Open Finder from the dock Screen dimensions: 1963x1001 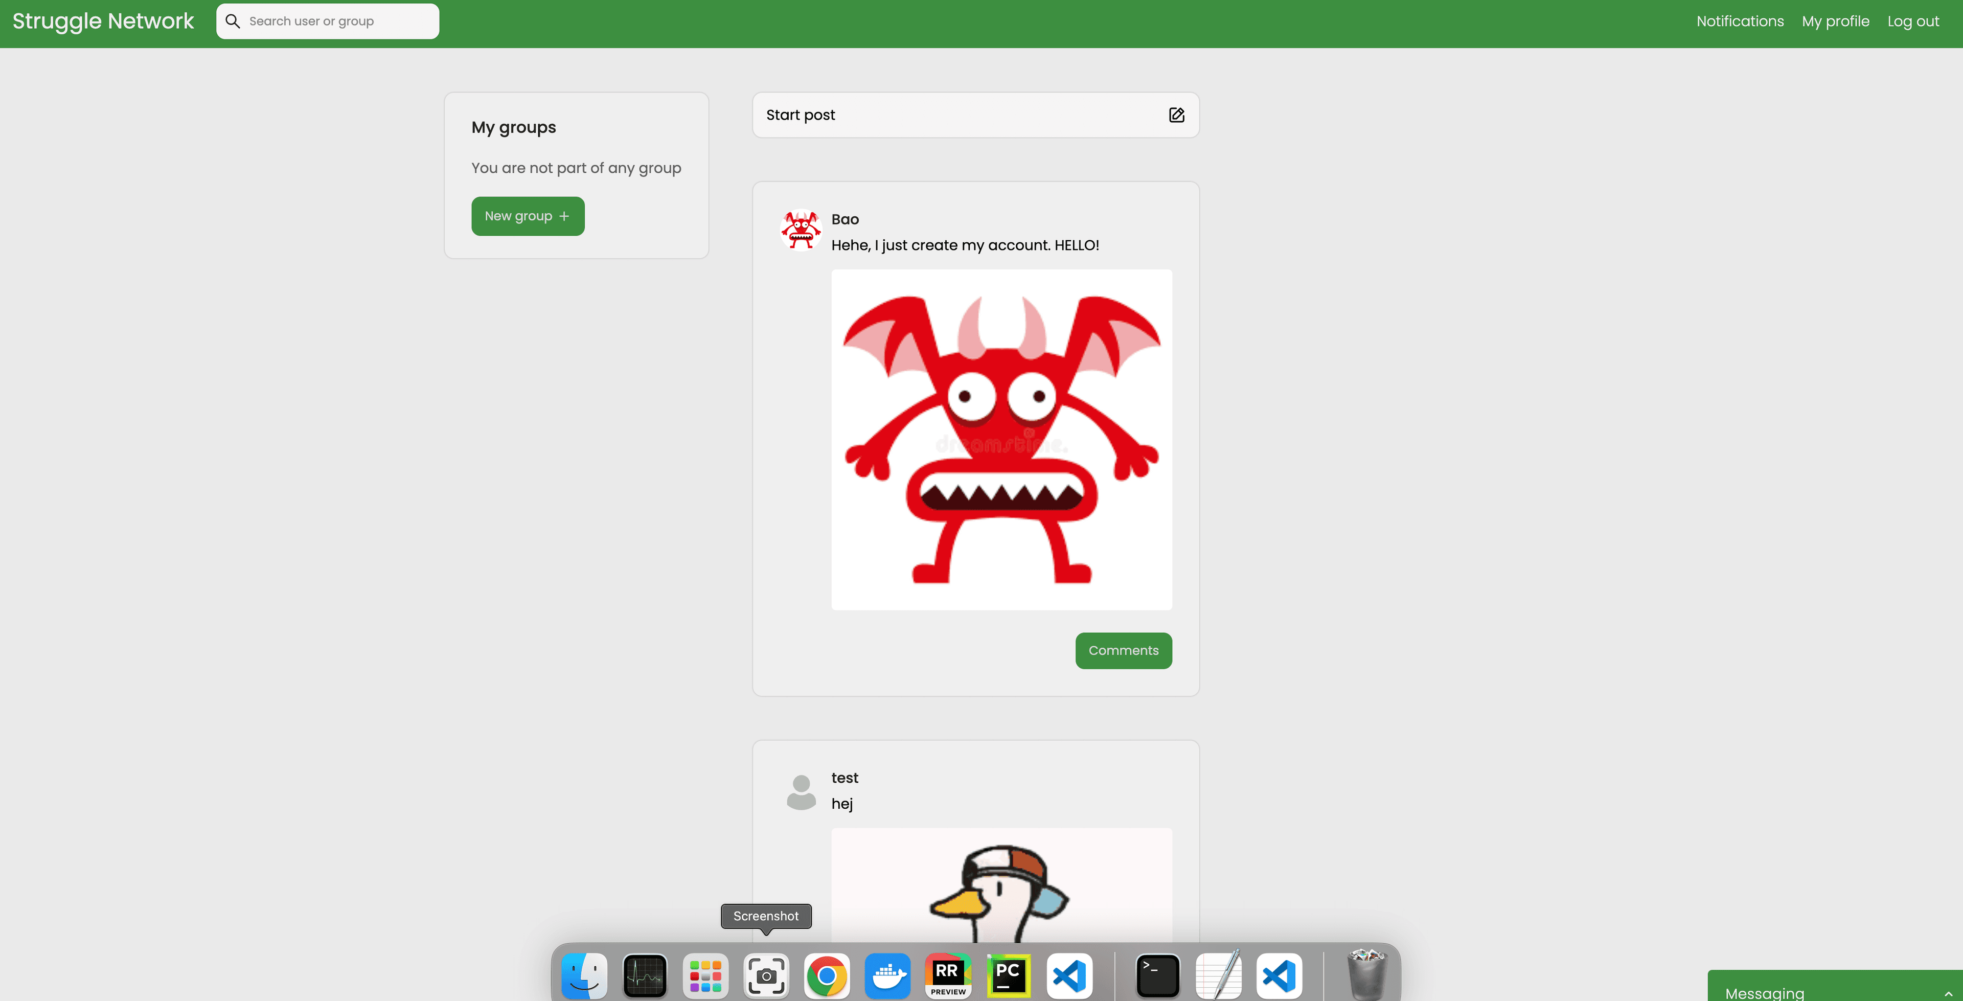[x=584, y=975]
